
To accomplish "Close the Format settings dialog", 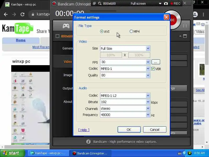I will [166, 17].
